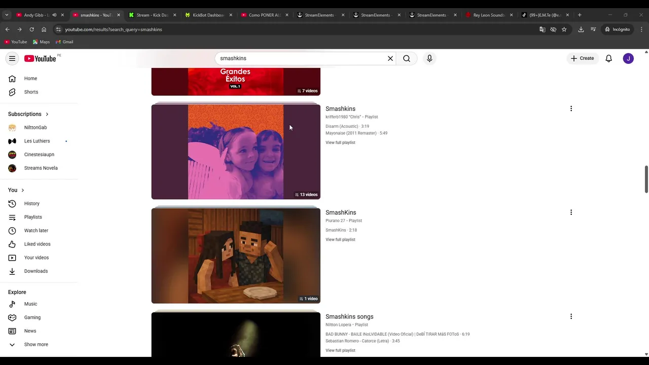Open the YouTube guide hamburger menu

(12, 58)
